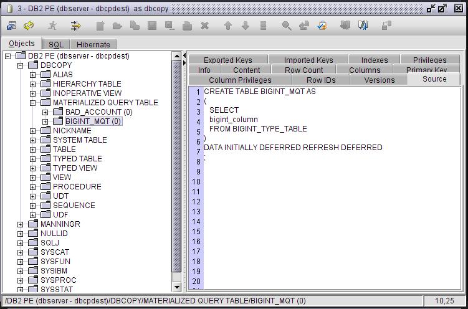Collapse the DBCOPY schema node
The height and width of the screenshot is (309, 468).
[x=21, y=65]
